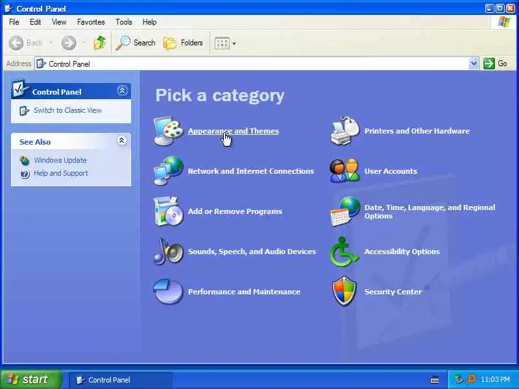
Task: Click the network tray icon beside the clock
Action: click(x=459, y=379)
